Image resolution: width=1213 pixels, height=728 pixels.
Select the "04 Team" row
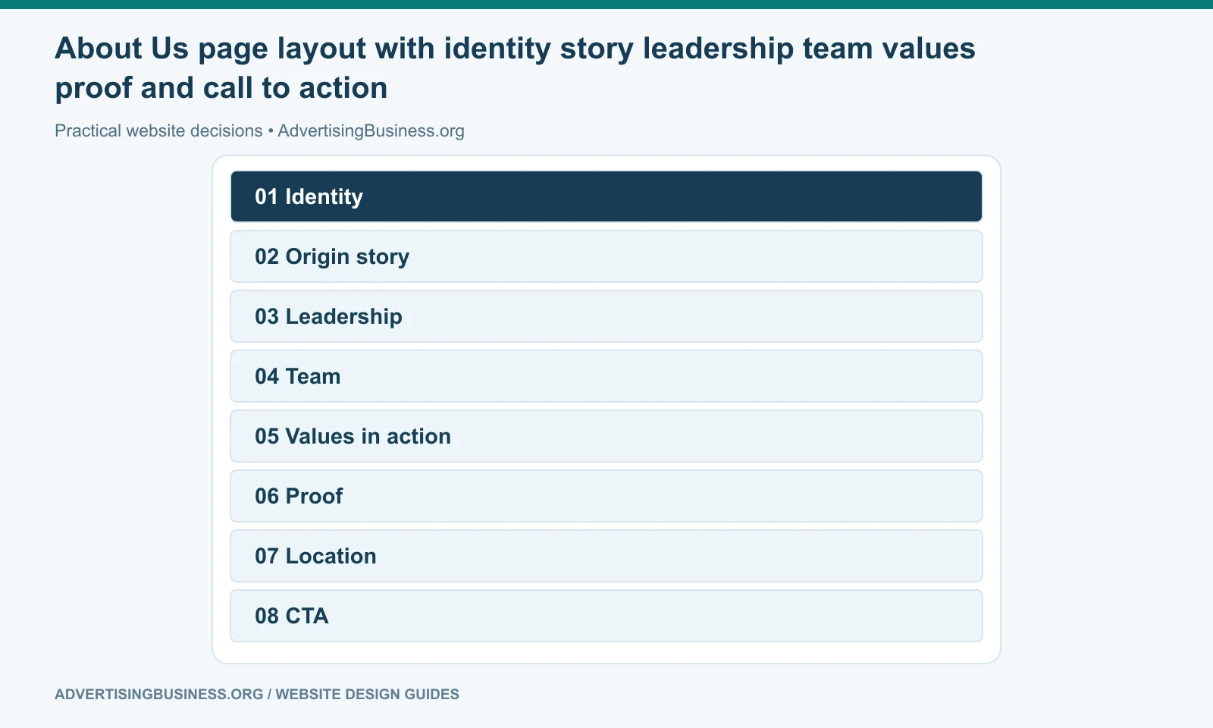click(x=606, y=376)
